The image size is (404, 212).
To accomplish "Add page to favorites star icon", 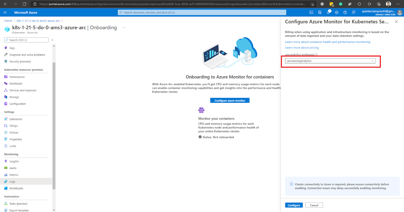I will [x=312, y=4].
